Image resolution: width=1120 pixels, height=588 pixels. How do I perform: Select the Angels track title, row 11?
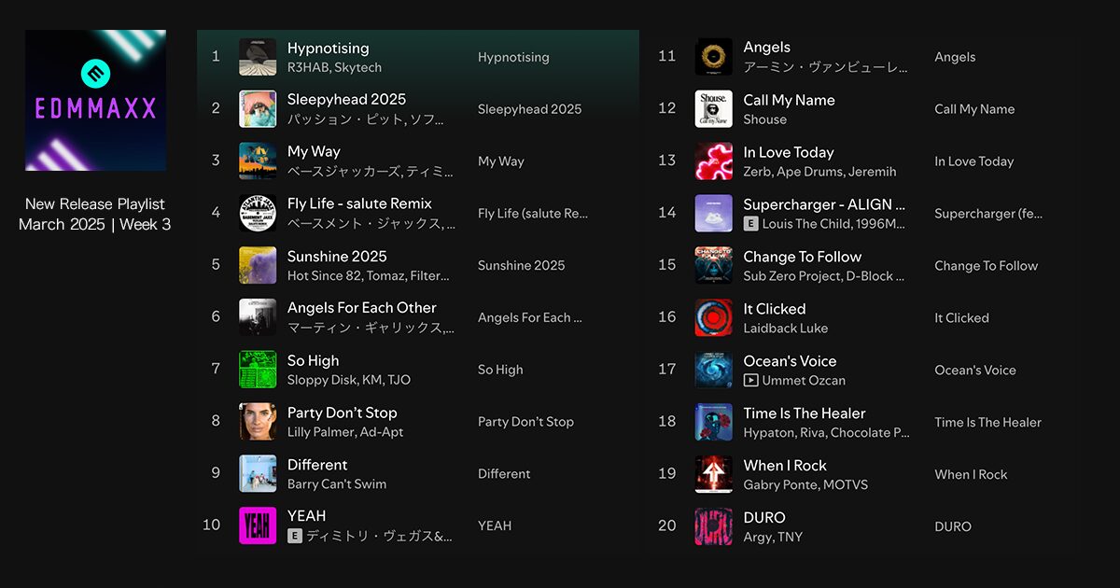tap(767, 48)
